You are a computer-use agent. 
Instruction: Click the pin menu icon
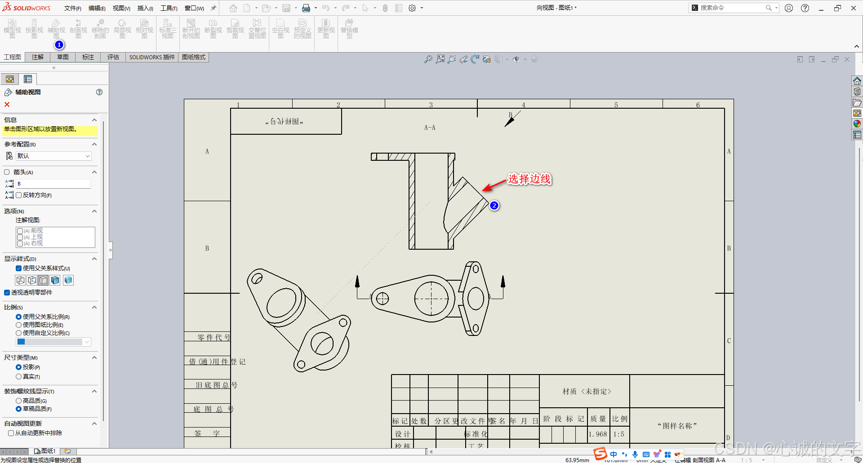[214, 8]
